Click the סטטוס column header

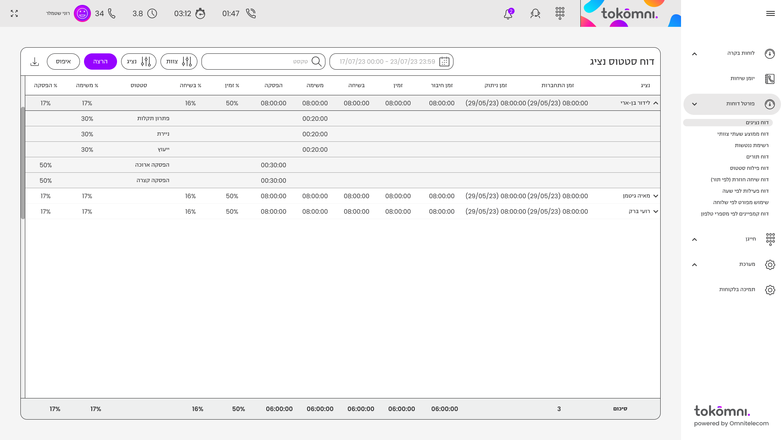point(139,86)
